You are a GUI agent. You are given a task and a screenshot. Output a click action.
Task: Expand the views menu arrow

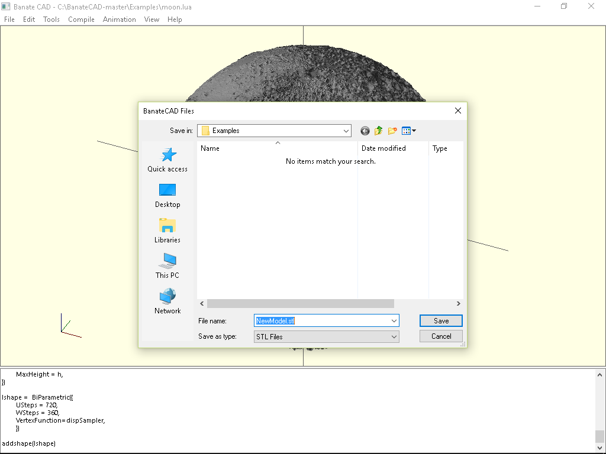(x=413, y=131)
